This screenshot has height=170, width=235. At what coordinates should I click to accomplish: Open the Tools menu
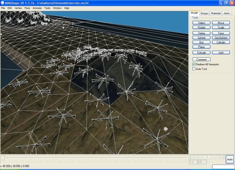[47, 8]
